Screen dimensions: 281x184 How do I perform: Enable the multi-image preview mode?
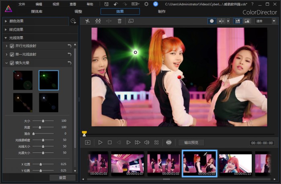[x=238, y=21]
